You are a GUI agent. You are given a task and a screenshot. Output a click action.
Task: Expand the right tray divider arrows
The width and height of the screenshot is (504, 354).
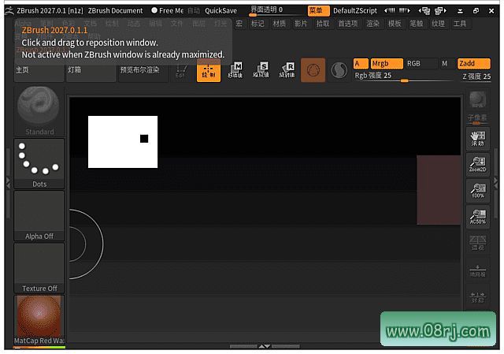[495, 182]
